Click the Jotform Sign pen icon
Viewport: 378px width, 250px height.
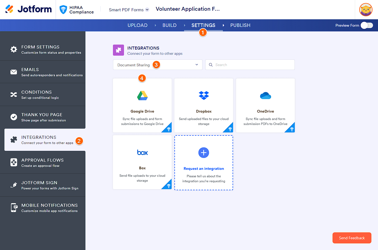(14, 185)
